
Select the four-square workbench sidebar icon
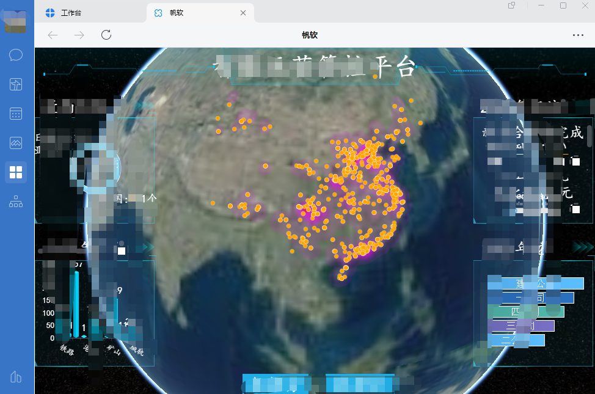(15, 172)
